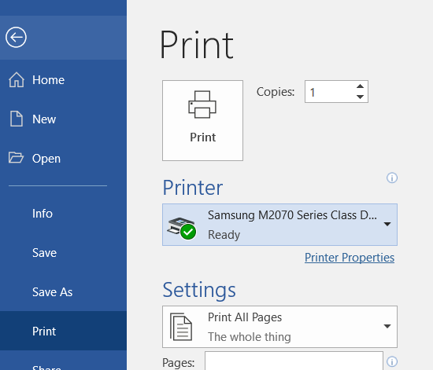The height and width of the screenshot is (370, 433).
Task: Select the highlighted Print sidebar item
Action: tap(63, 331)
